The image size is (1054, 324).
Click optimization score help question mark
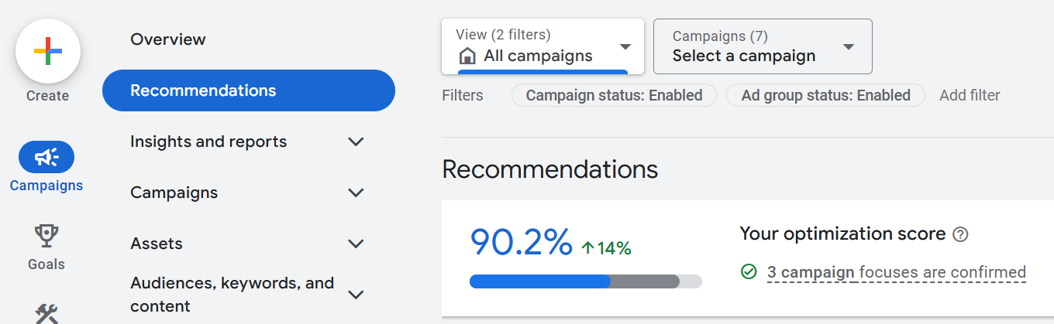960,234
